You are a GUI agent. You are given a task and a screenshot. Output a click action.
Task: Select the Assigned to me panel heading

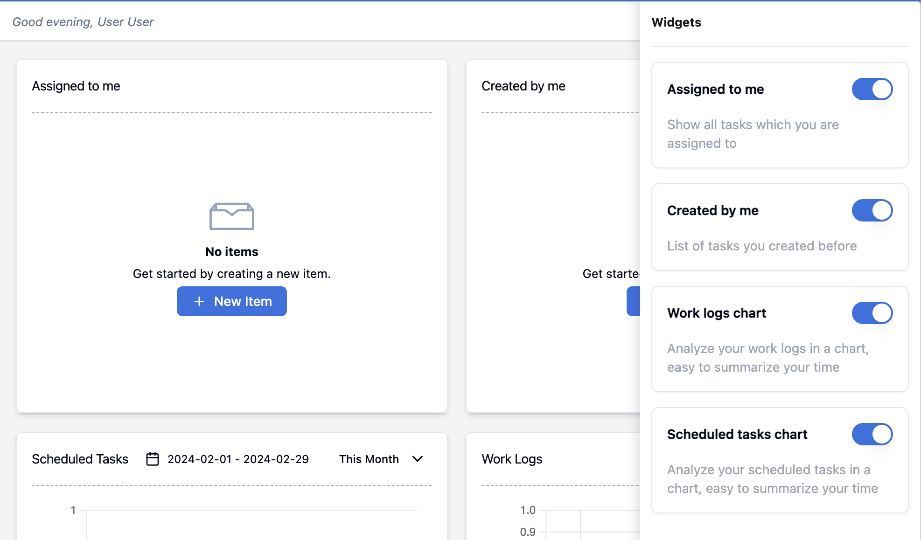tap(76, 86)
